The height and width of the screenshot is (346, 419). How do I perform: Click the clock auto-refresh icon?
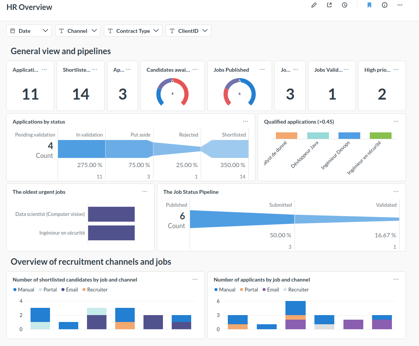345,5
